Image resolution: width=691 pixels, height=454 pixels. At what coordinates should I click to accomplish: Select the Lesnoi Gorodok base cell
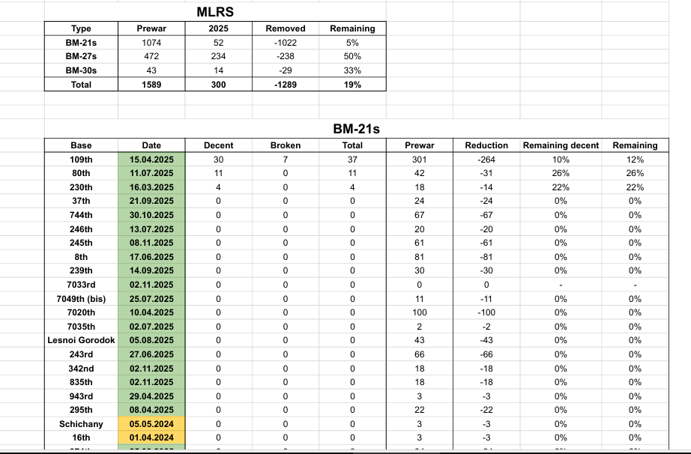[x=81, y=340]
